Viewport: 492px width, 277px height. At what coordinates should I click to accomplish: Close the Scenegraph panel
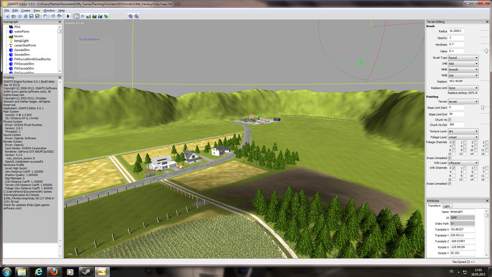point(60,22)
